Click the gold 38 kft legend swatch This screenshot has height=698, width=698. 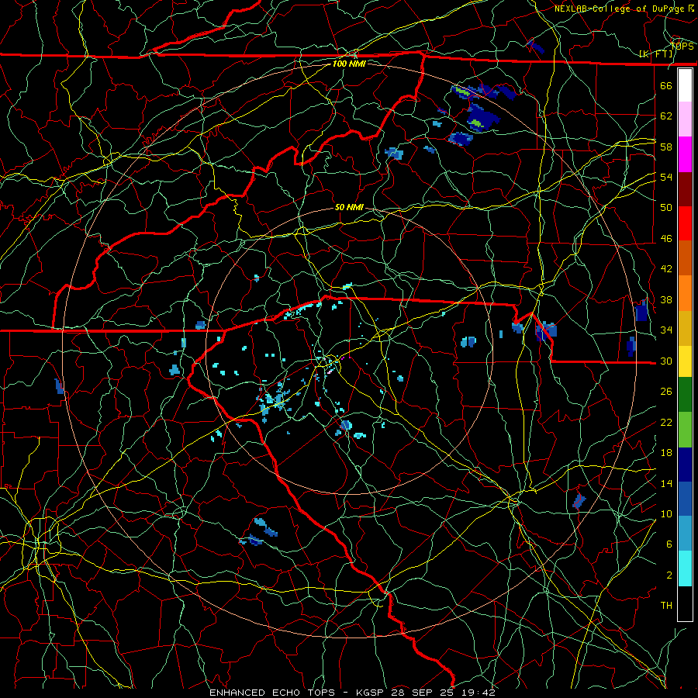(685, 329)
